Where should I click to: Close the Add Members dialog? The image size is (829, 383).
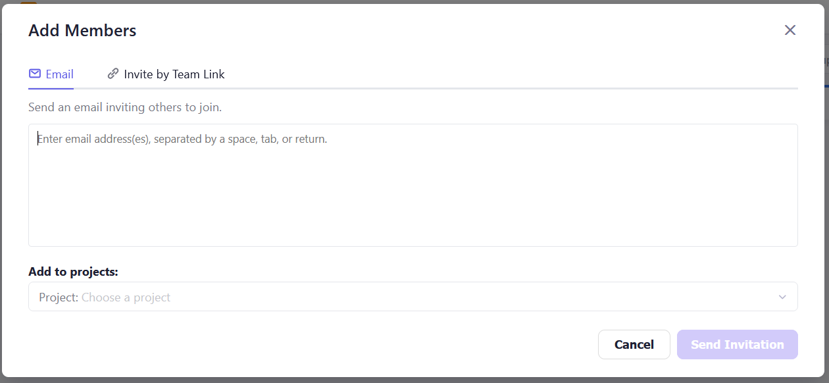click(x=790, y=30)
